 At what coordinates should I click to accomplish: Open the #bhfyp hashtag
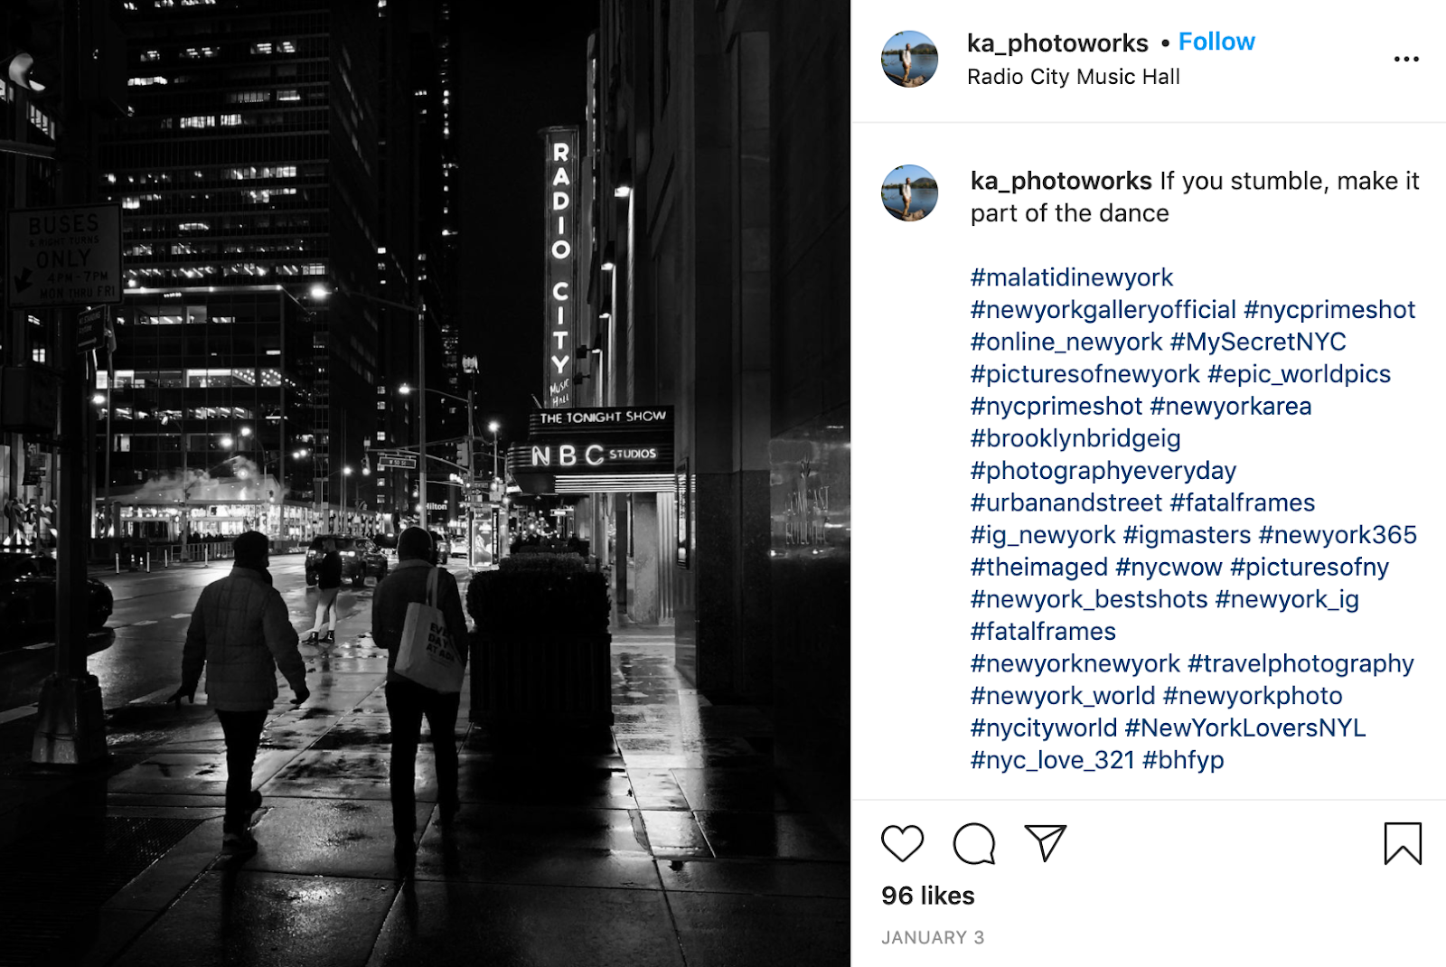tap(1183, 760)
